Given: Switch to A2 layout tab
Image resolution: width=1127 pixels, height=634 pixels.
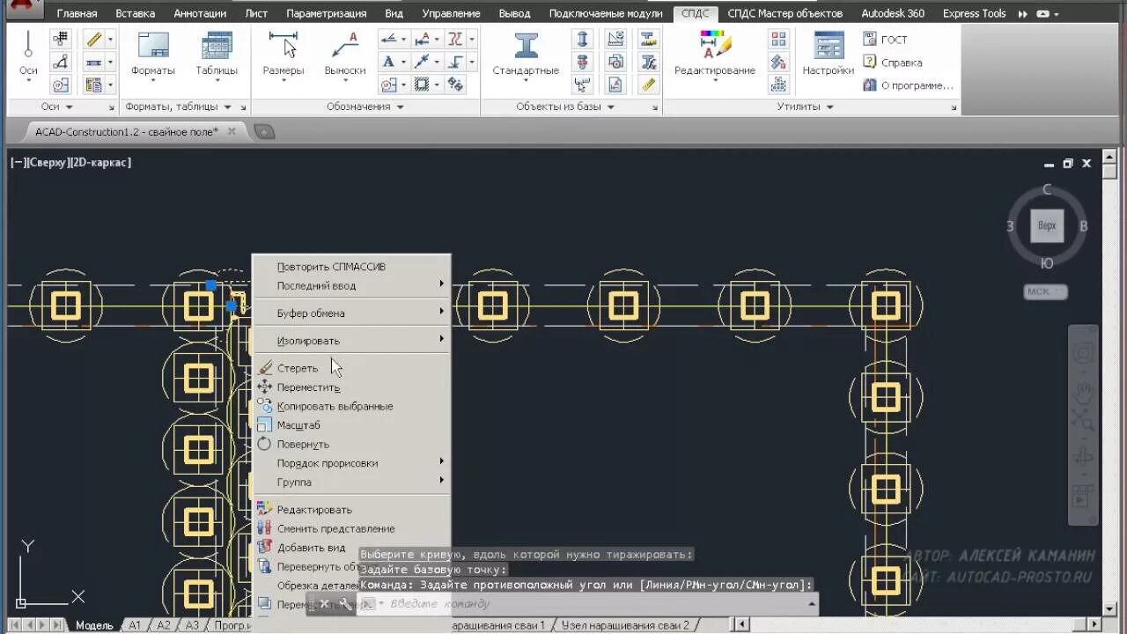Looking at the screenshot, I should pyautogui.click(x=164, y=625).
